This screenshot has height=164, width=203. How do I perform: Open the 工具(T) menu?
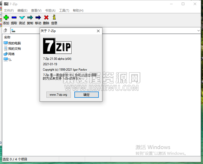pyautogui.click(x=64, y=11)
